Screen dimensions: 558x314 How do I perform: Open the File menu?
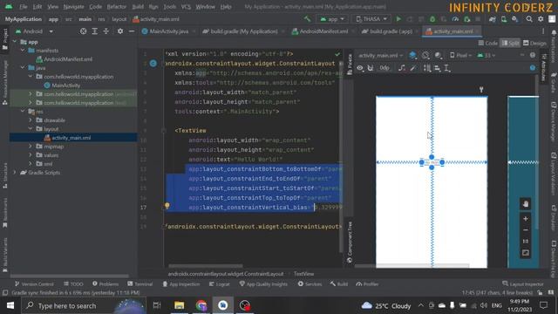point(24,7)
